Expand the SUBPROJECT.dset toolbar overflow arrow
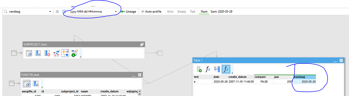 click(81, 57)
